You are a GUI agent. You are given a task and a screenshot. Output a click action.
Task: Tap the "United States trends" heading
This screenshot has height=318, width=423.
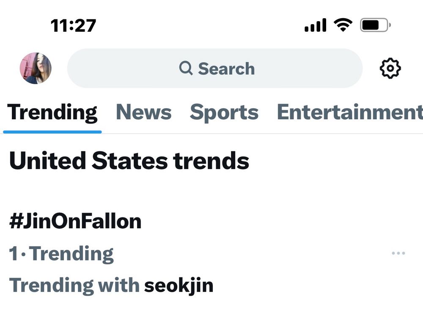click(129, 161)
